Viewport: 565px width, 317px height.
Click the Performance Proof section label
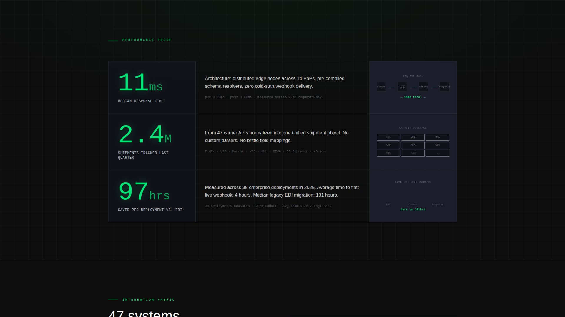click(x=147, y=40)
